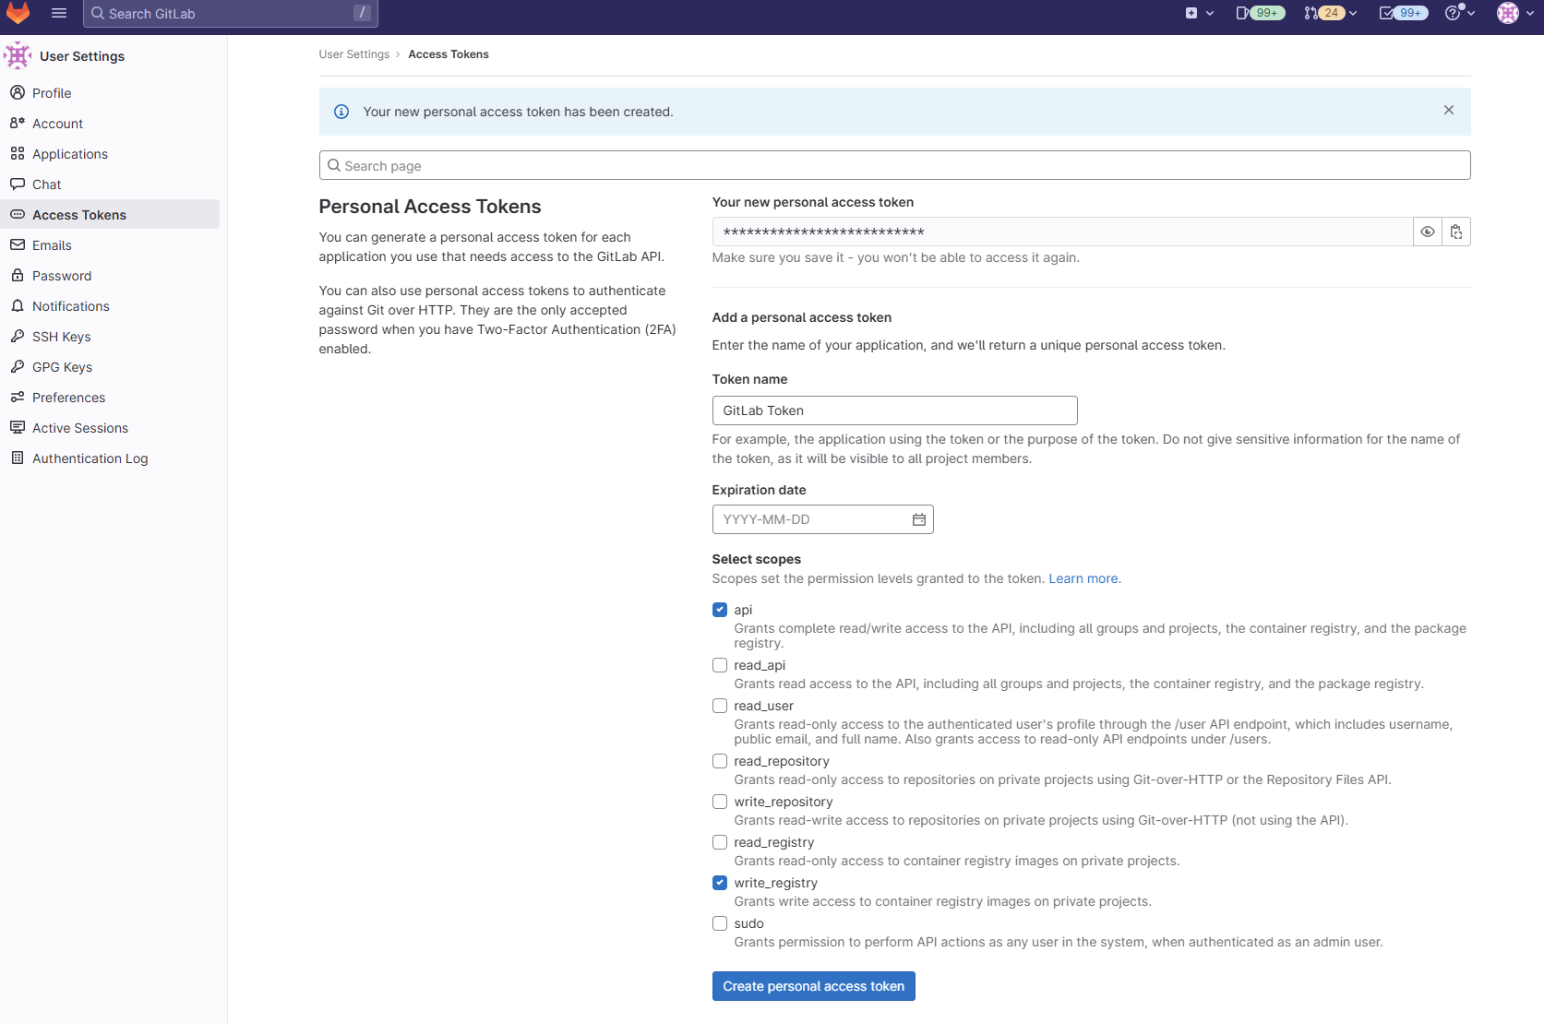Expand the help menu chevron
Viewport: 1544px width, 1023px height.
[x=1469, y=13]
